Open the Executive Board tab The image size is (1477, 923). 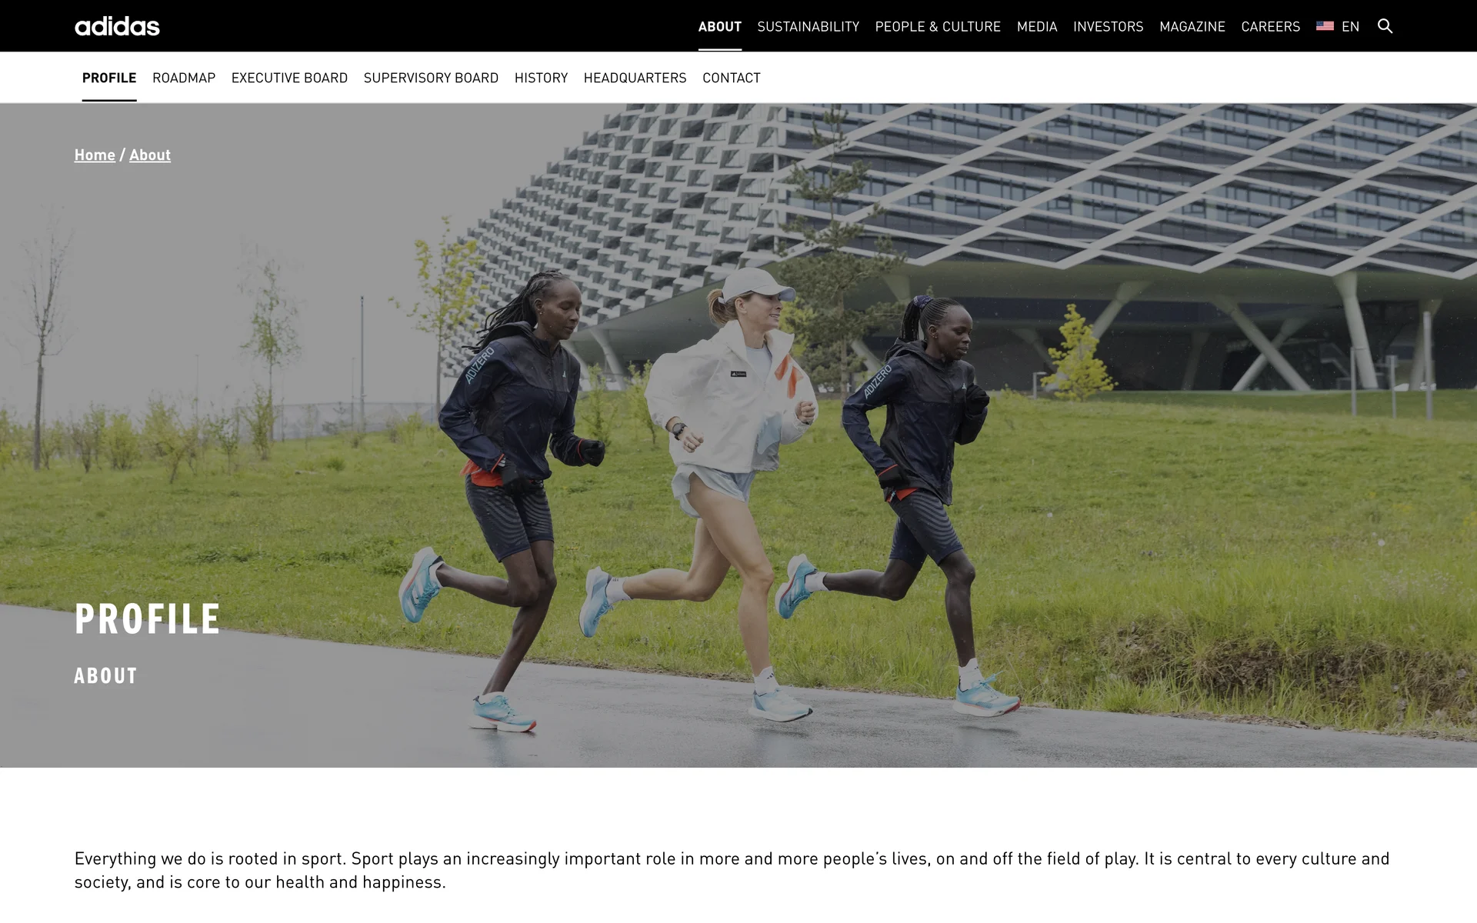point(289,78)
